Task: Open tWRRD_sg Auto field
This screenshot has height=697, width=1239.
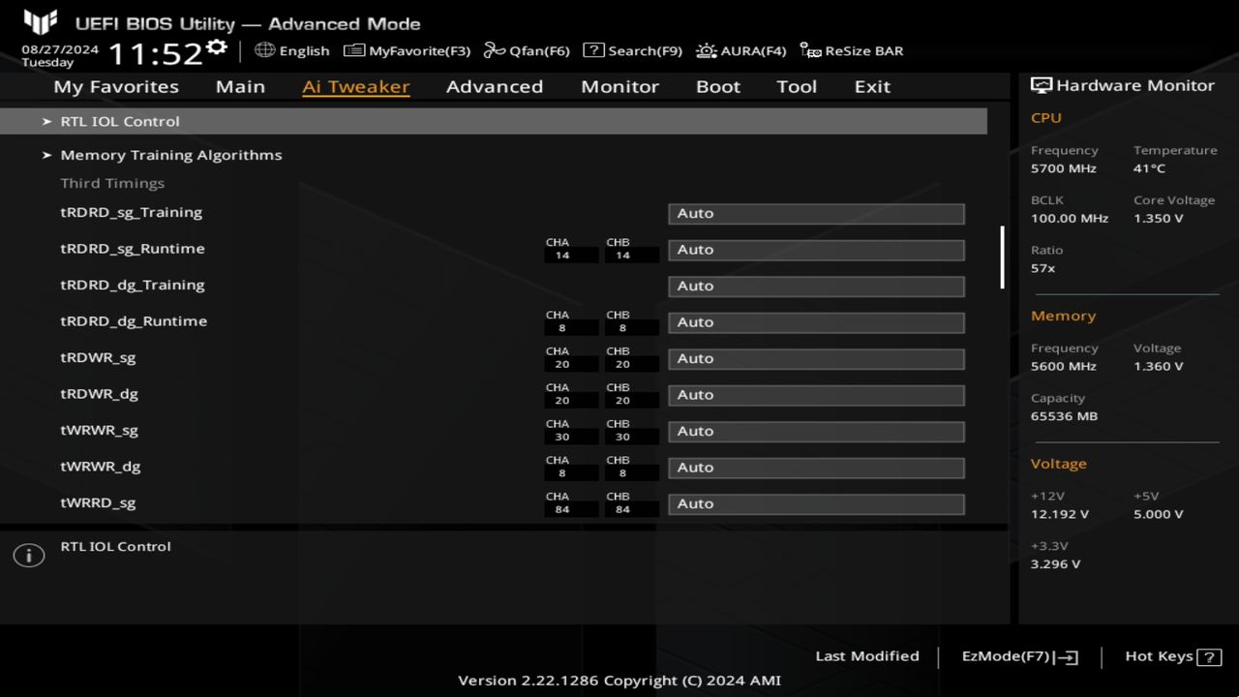Action: point(816,503)
